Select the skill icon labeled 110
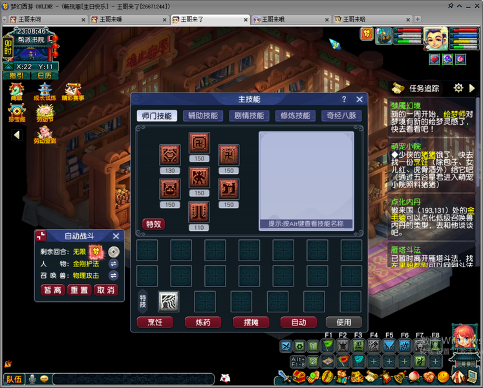The width and height of the screenshot is (483, 388). [199, 211]
